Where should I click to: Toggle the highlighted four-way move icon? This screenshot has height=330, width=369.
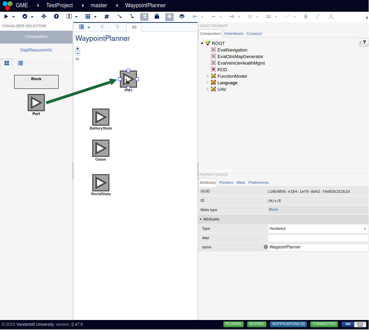pyautogui.click(x=169, y=17)
